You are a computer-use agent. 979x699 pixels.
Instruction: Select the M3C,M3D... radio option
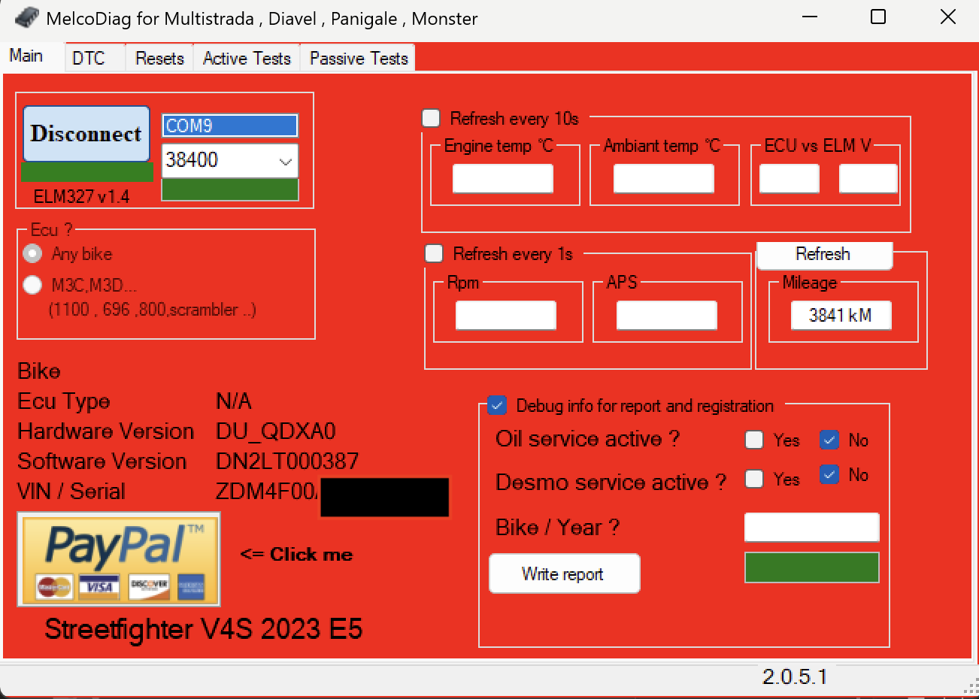click(32, 285)
